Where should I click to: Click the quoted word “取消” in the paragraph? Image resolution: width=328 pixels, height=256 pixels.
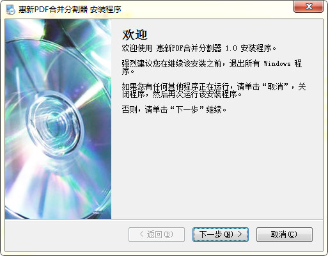point(276,86)
